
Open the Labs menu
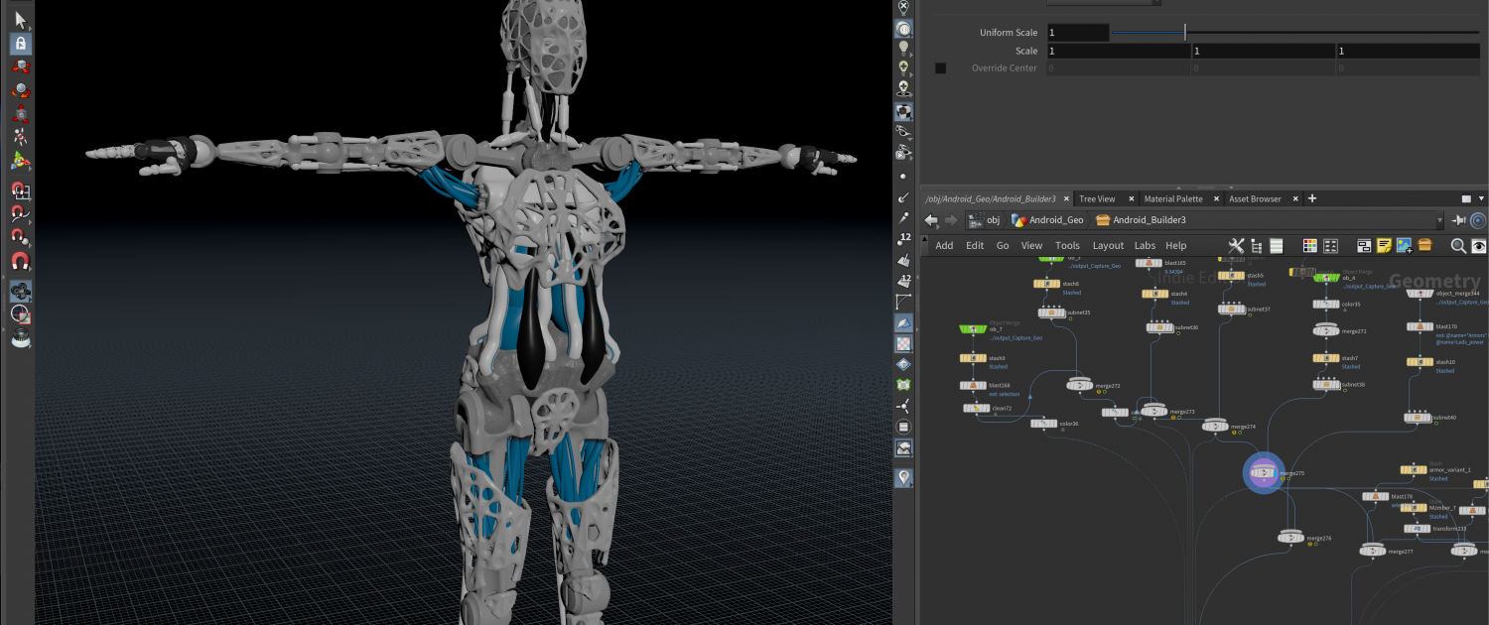[x=1145, y=246]
